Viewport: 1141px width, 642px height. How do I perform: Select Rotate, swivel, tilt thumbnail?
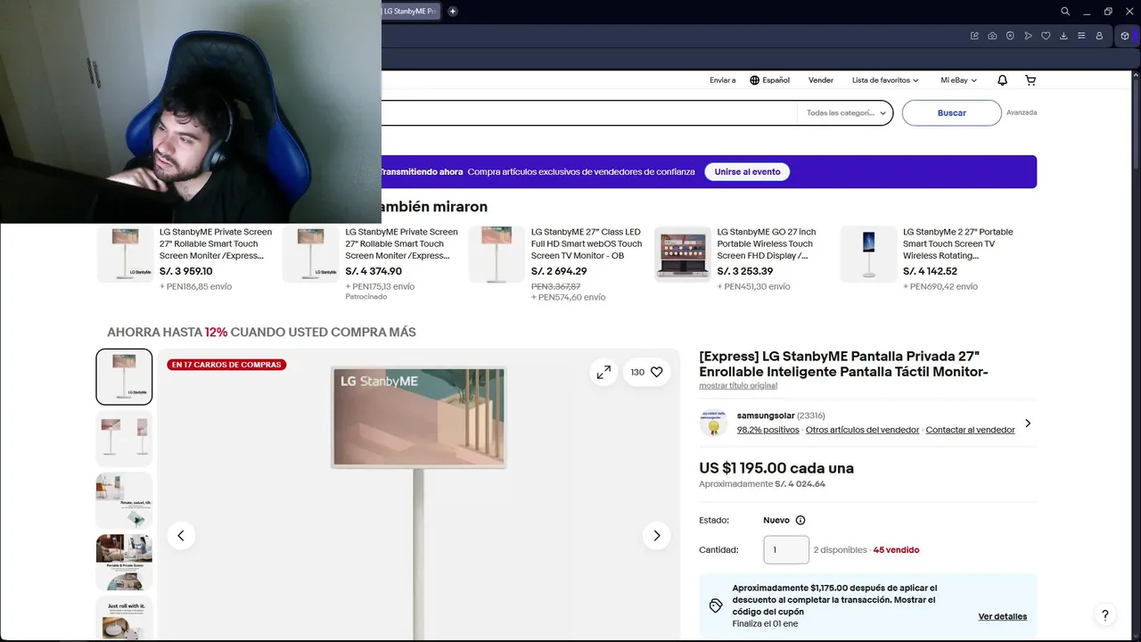tap(124, 500)
